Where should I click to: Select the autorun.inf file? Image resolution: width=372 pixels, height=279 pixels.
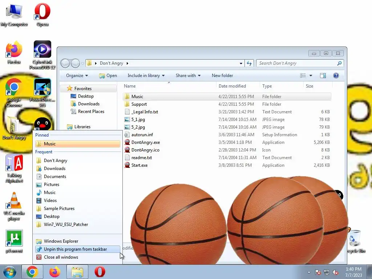point(227,135)
